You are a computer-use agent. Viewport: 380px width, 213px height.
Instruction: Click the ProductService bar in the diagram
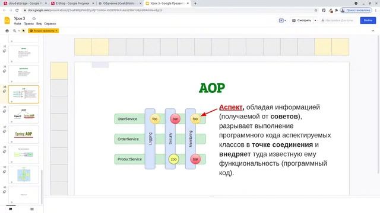pos(160,159)
